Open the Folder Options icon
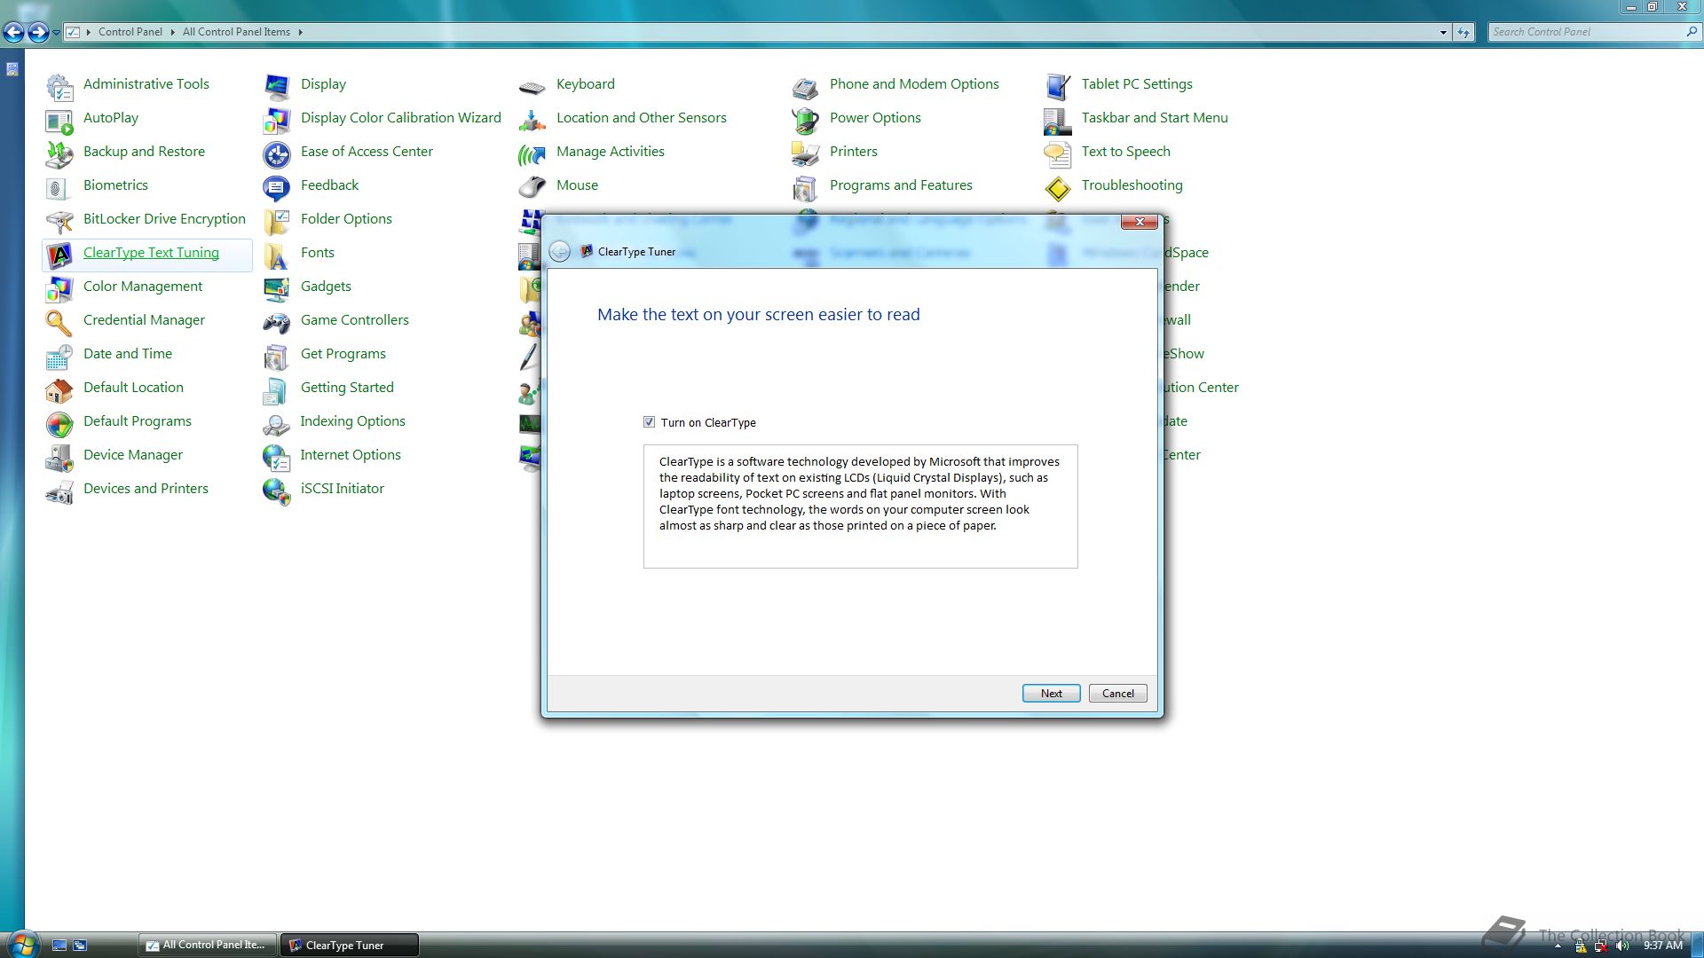Screen dimensions: 1704x958 click(277, 222)
